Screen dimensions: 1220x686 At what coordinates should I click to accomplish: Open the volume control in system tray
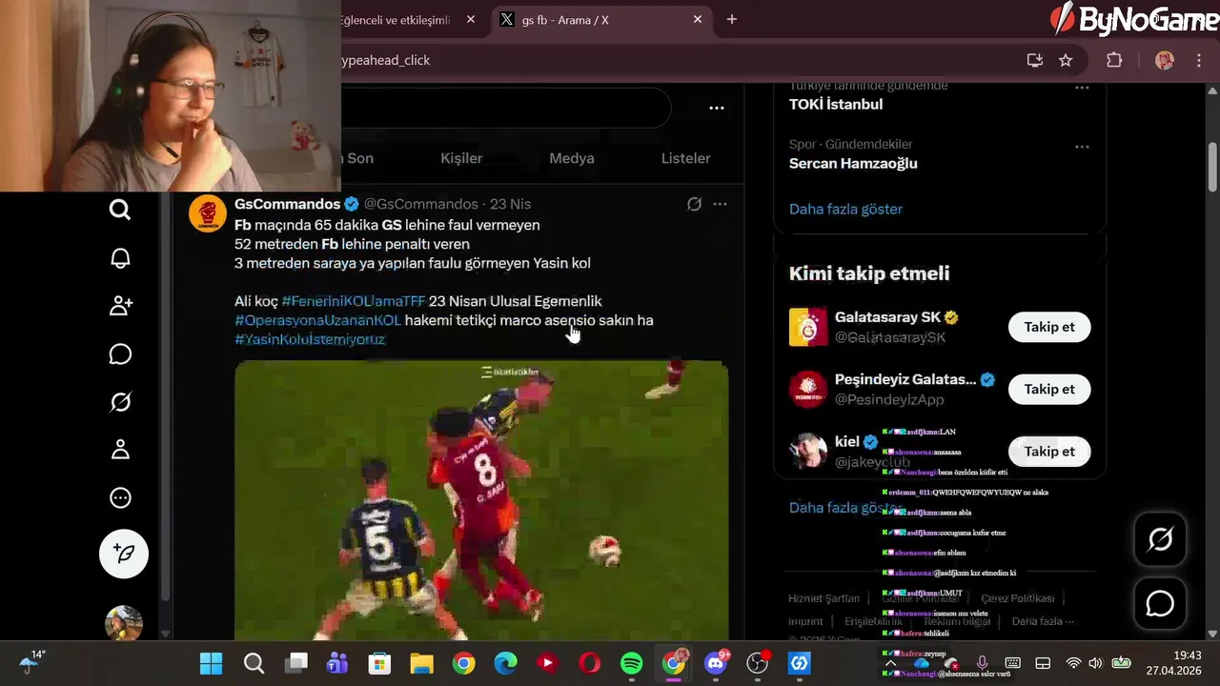[1095, 663]
